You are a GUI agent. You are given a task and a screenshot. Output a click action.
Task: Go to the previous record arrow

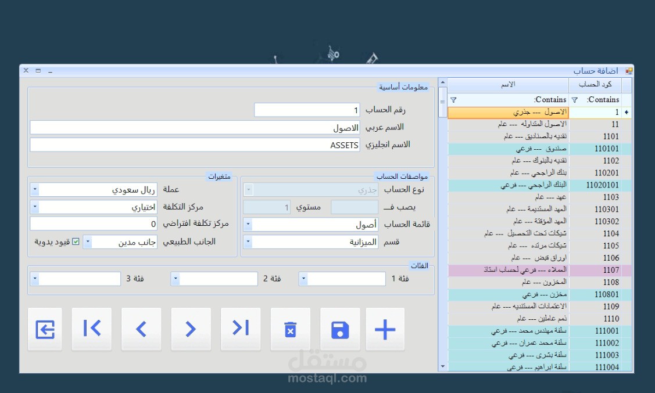tap(141, 329)
